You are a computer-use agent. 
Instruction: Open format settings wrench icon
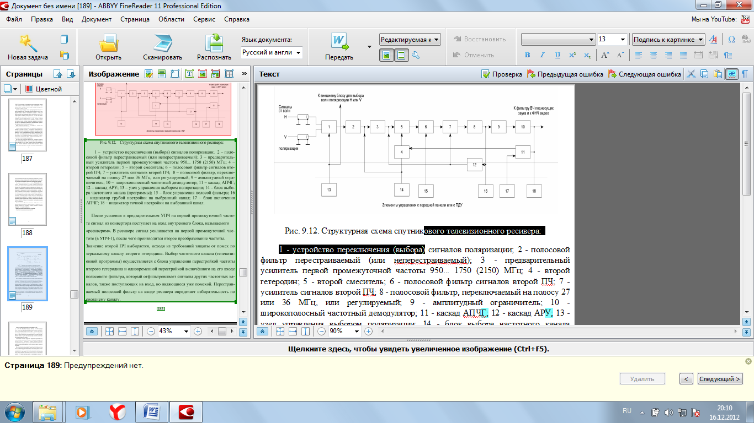pyautogui.click(x=416, y=55)
